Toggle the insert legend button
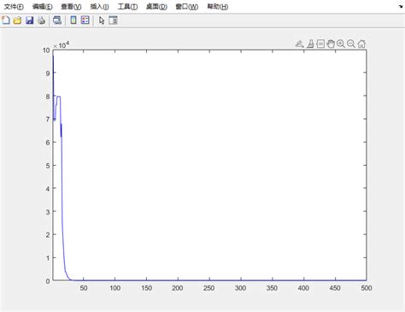 [85, 21]
